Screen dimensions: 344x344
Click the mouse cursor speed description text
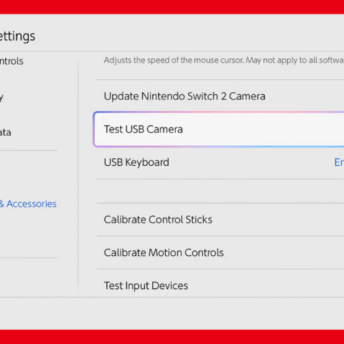point(224,60)
